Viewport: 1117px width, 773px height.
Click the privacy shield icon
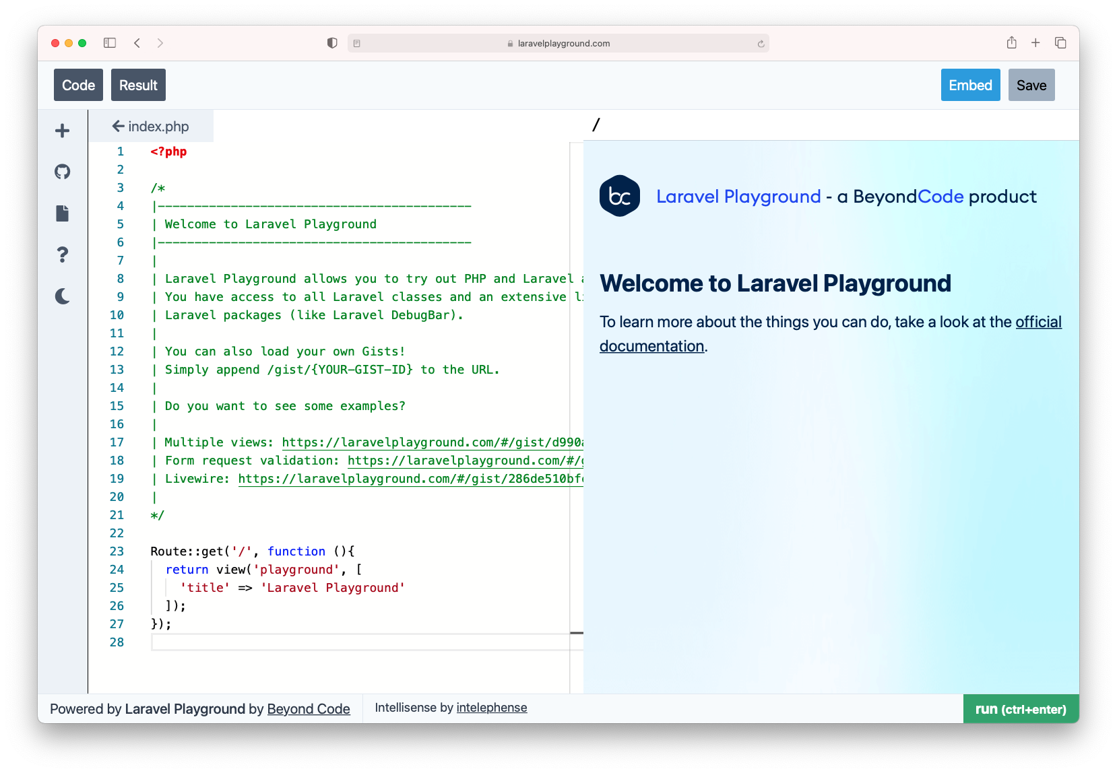(332, 43)
